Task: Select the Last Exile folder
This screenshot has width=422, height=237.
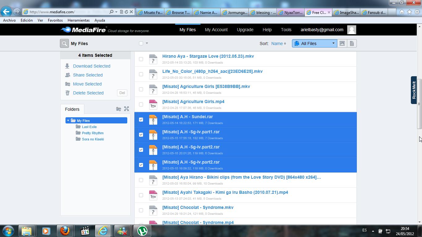Action: click(x=89, y=127)
